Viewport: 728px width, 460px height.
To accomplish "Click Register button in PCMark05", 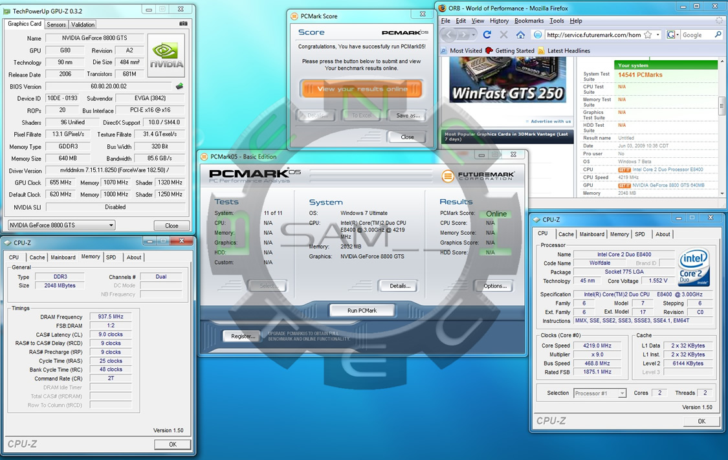I will [x=243, y=336].
